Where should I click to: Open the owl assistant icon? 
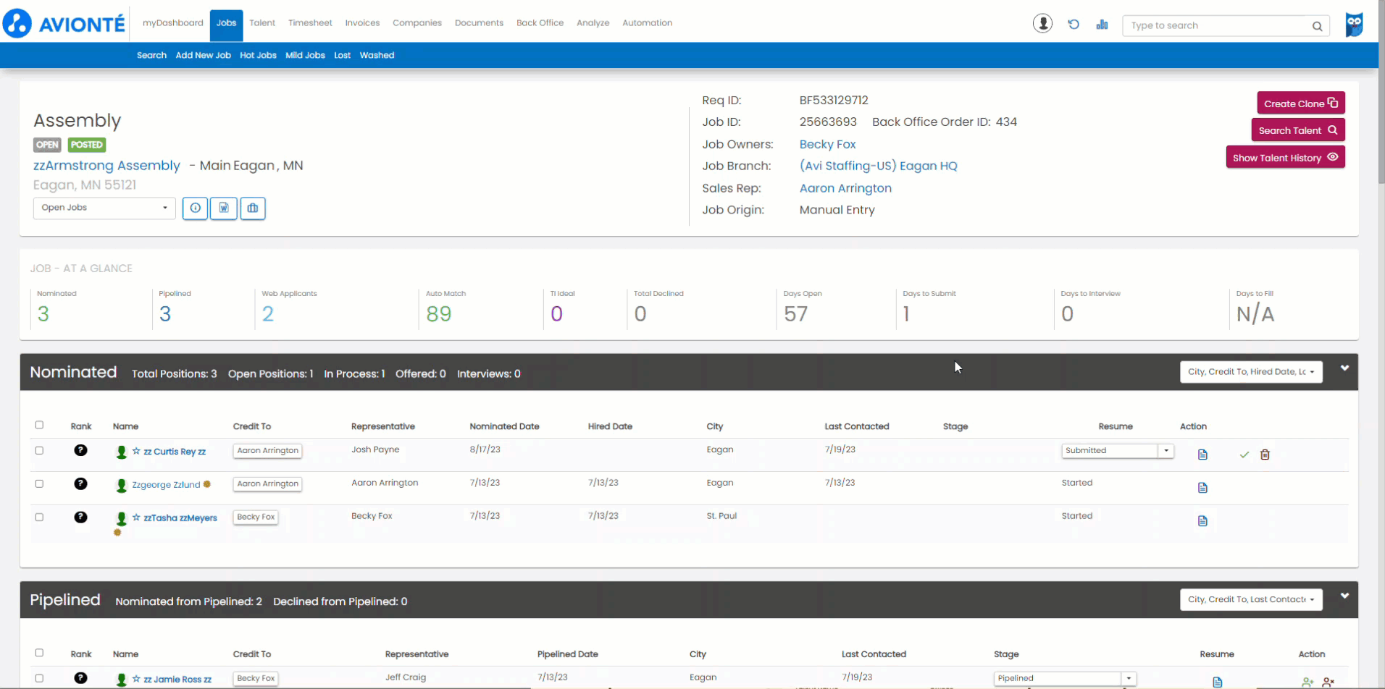pyautogui.click(x=1354, y=25)
